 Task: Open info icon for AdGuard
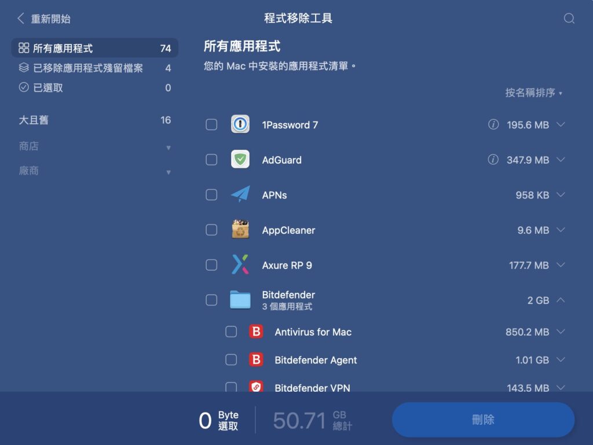[x=493, y=159]
